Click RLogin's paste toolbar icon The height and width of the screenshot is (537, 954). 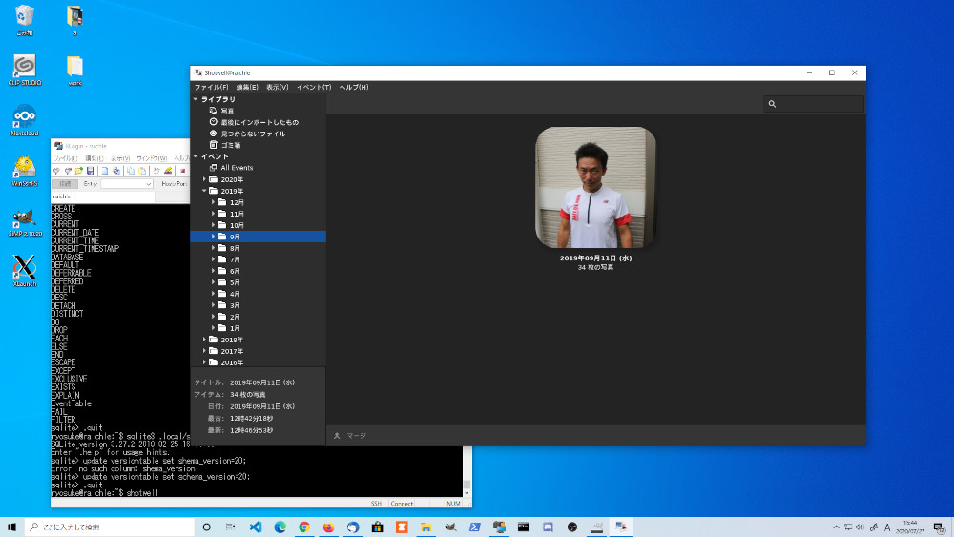(142, 171)
